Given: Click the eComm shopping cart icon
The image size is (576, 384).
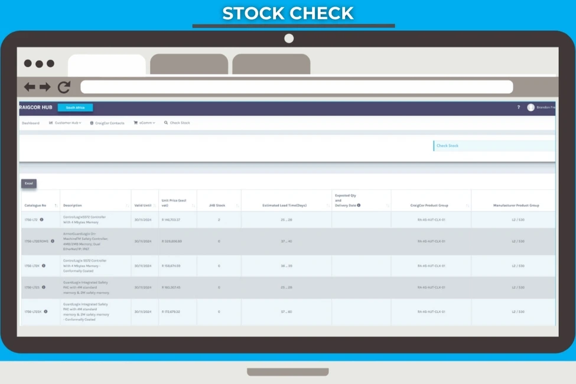Looking at the screenshot, I should (135, 123).
